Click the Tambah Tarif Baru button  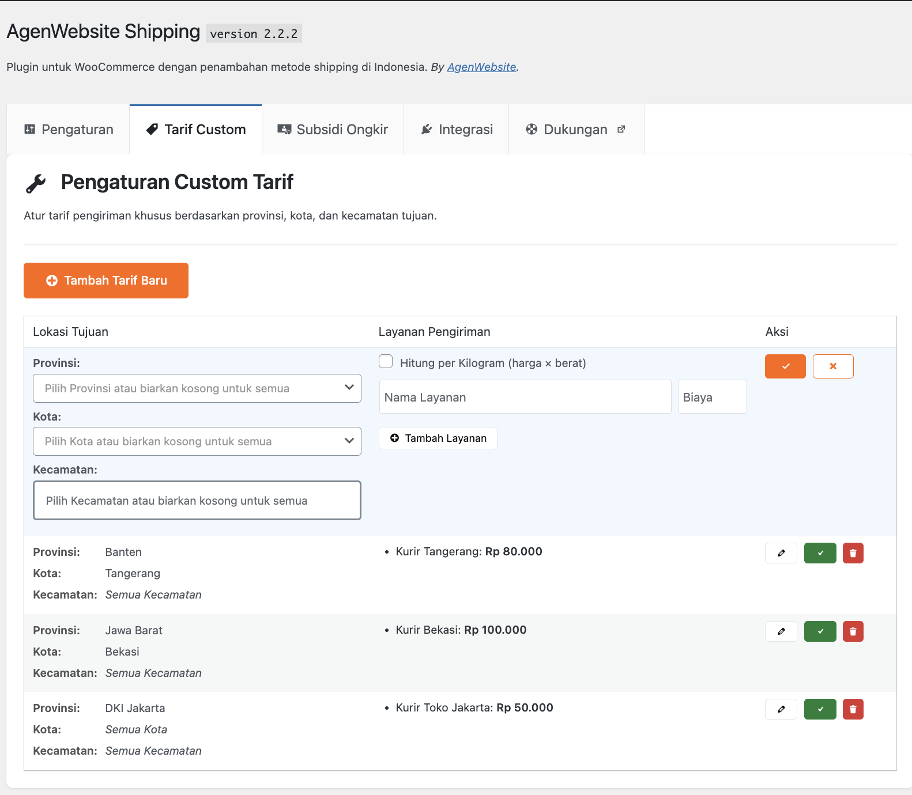pyautogui.click(x=106, y=281)
